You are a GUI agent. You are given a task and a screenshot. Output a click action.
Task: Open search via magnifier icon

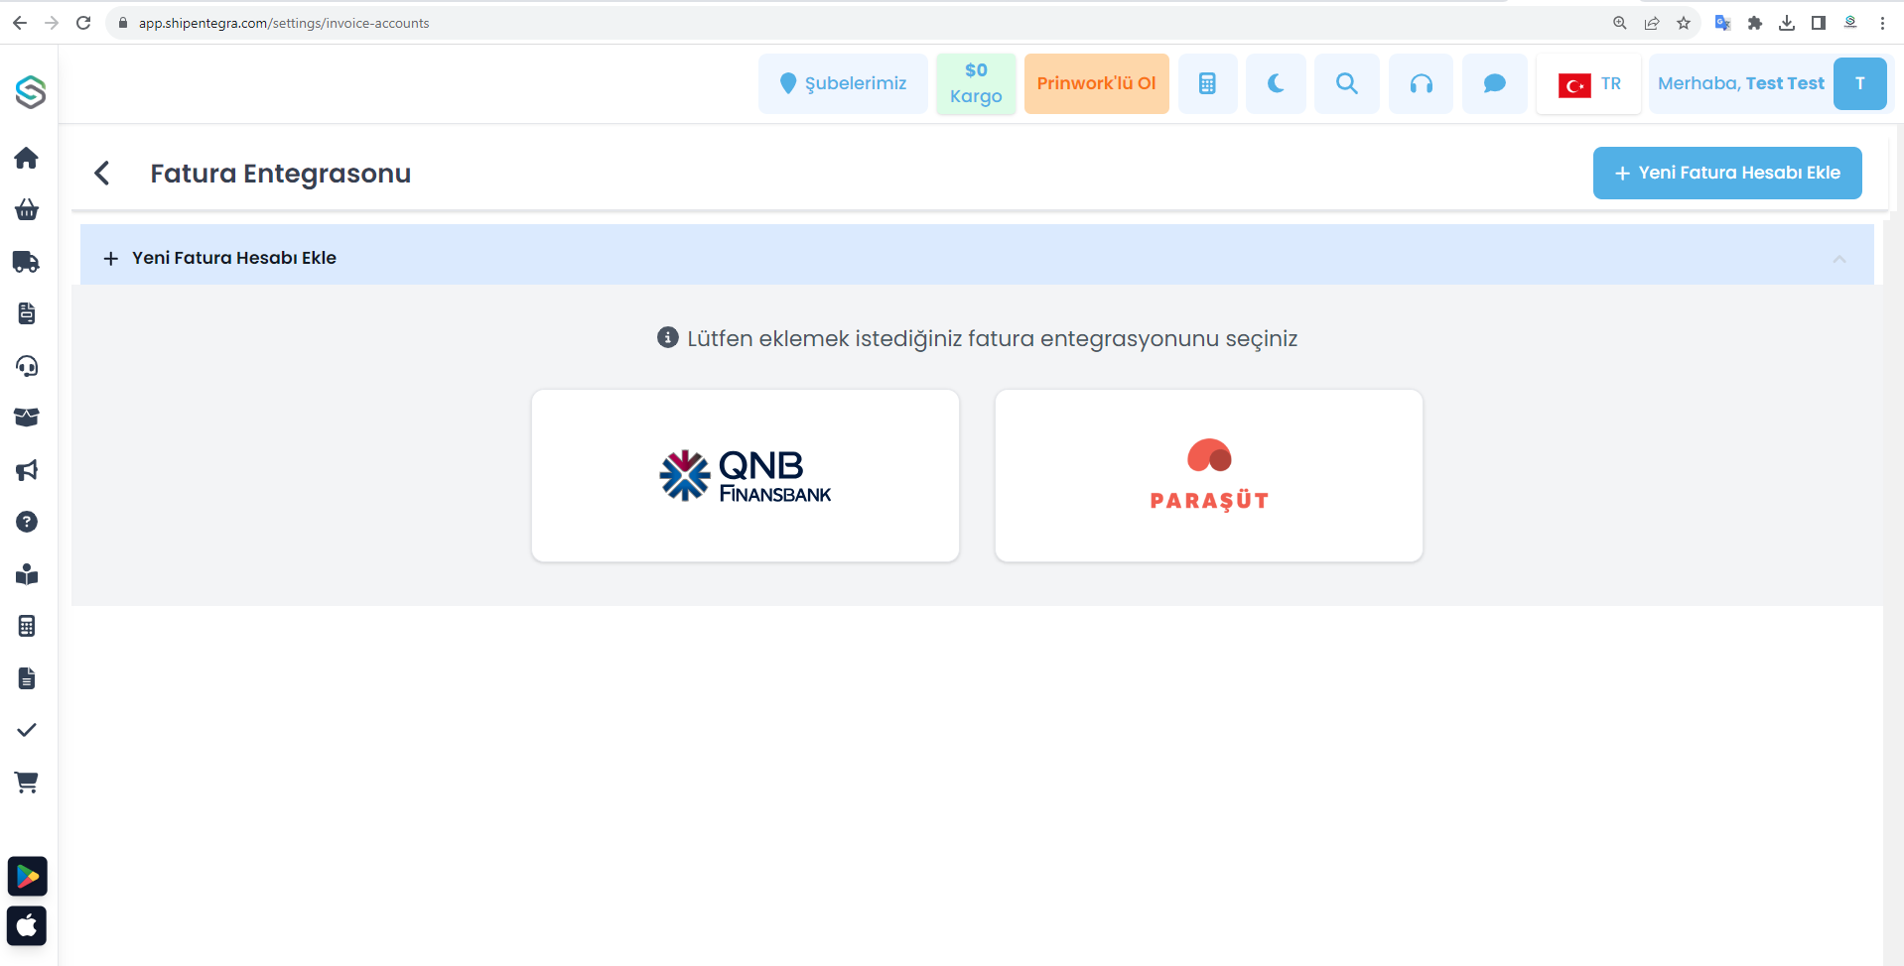click(x=1346, y=83)
